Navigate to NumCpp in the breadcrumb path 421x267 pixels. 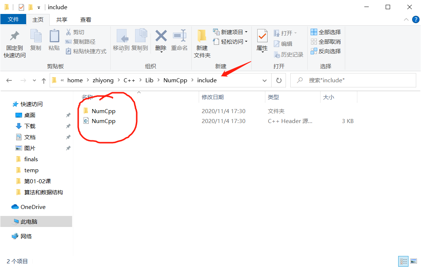176,80
